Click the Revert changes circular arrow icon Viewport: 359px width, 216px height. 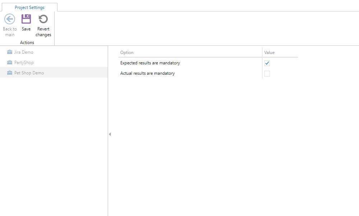click(x=43, y=19)
